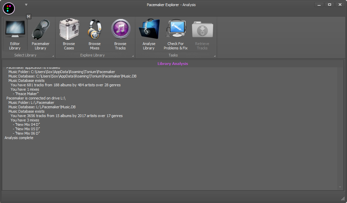
Task: Click the "Music Database: L:\.Pacemaker\Music.DB" line
Action: (42, 107)
